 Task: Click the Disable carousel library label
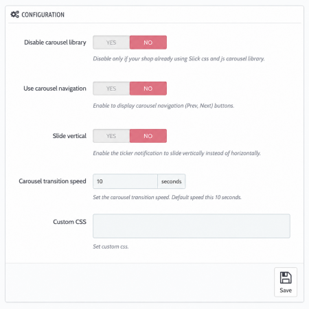click(x=55, y=43)
